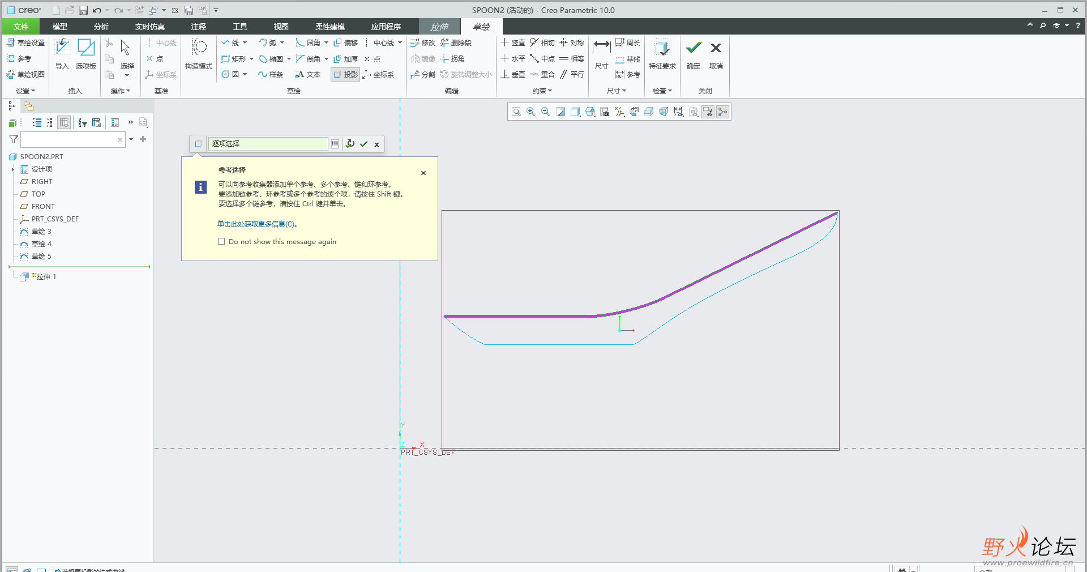Open the 柔性建模 ribbon tab
1087x572 pixels.
click(x=330, y=27)
